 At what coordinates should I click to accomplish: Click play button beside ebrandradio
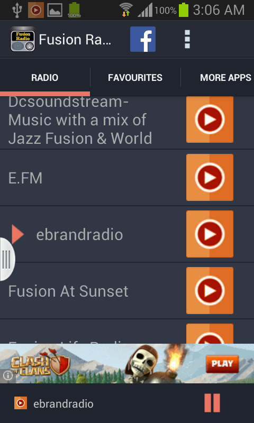(210, 234)
